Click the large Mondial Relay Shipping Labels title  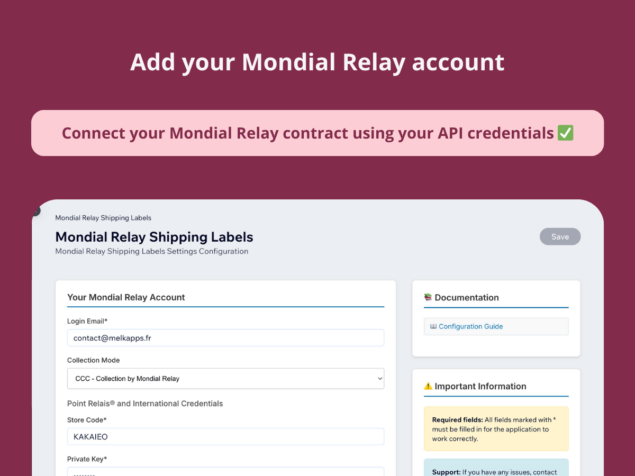tap(154, 237)
